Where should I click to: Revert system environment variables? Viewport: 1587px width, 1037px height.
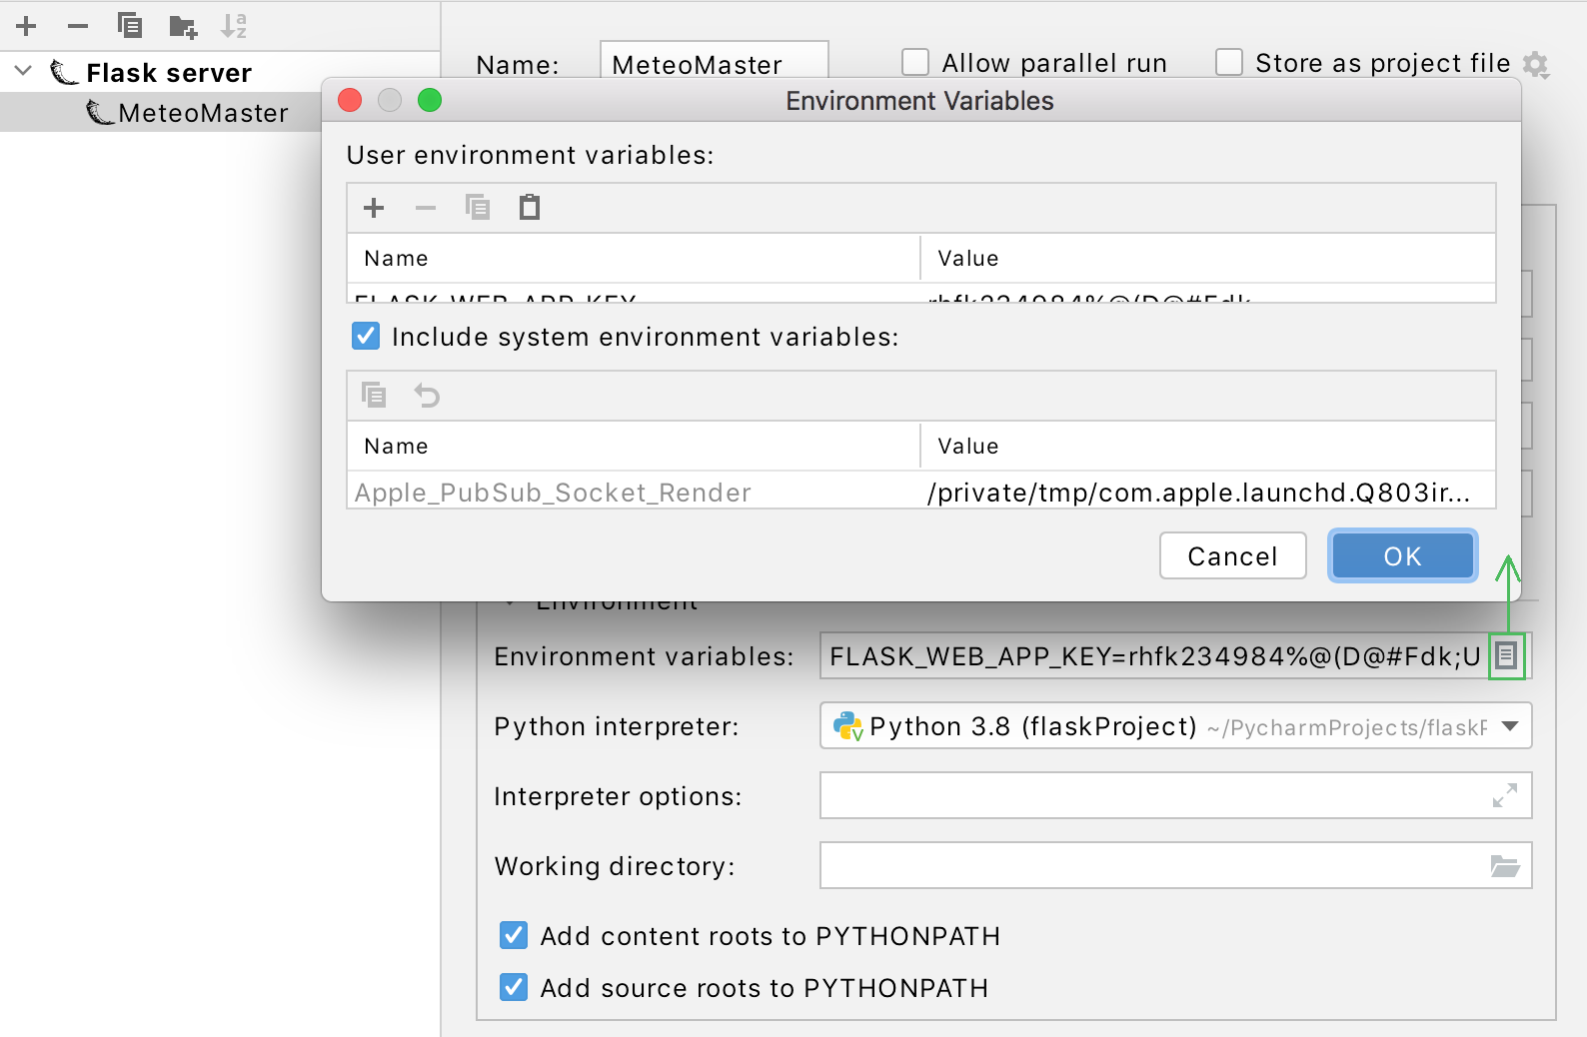pos(427,396)
